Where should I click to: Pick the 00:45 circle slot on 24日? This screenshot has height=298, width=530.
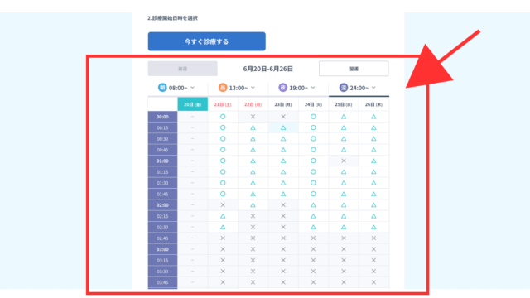(x=313, y=150)
